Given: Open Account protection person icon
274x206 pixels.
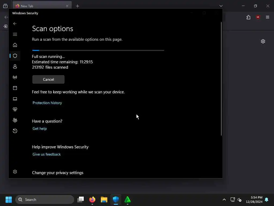Looking at the screenshot, I should click(15, 67).
